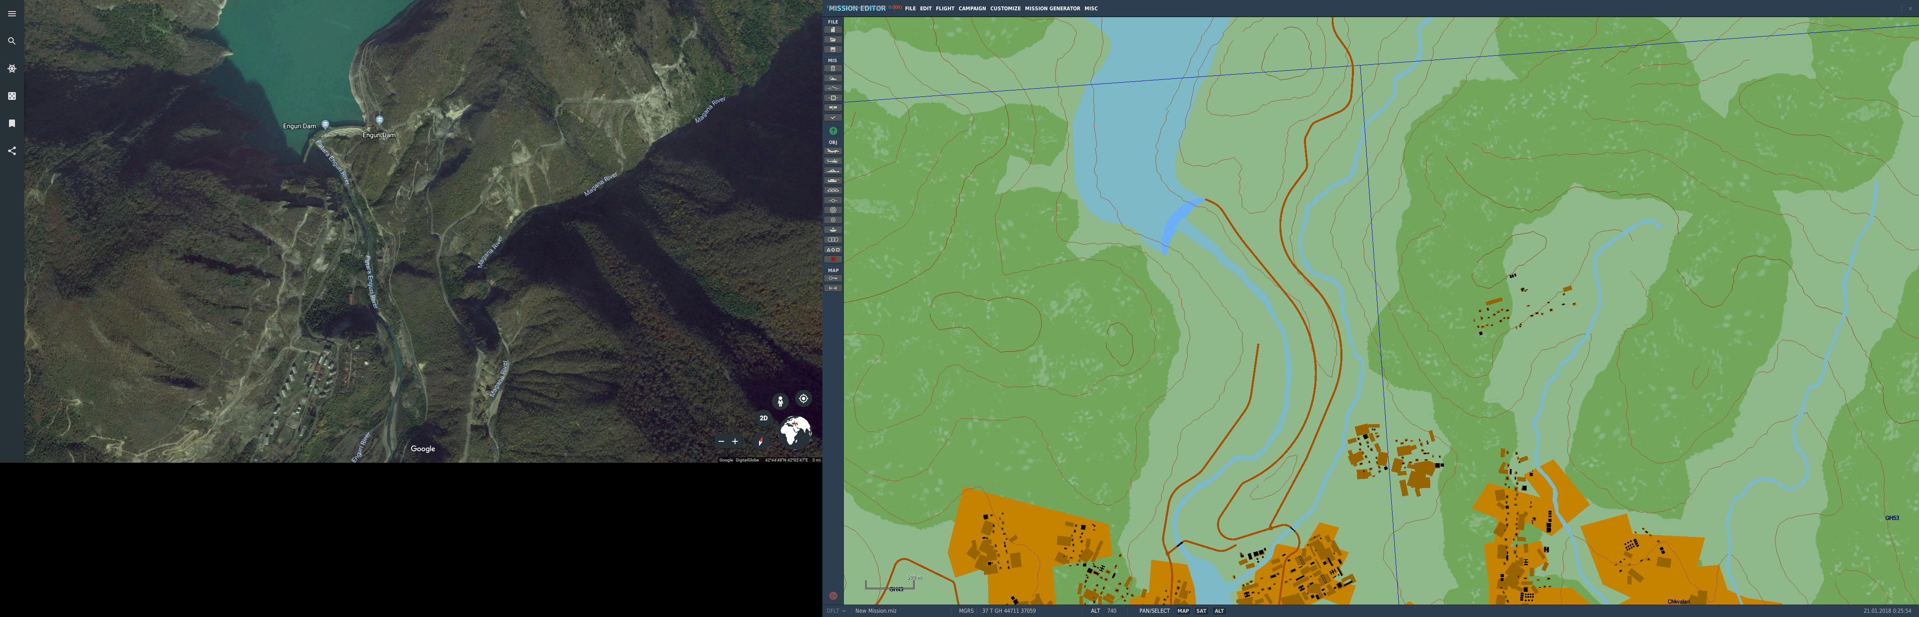1919x617 pixels.
Task: Switch to SAT view mode
Action: [x=1201, y=611]
